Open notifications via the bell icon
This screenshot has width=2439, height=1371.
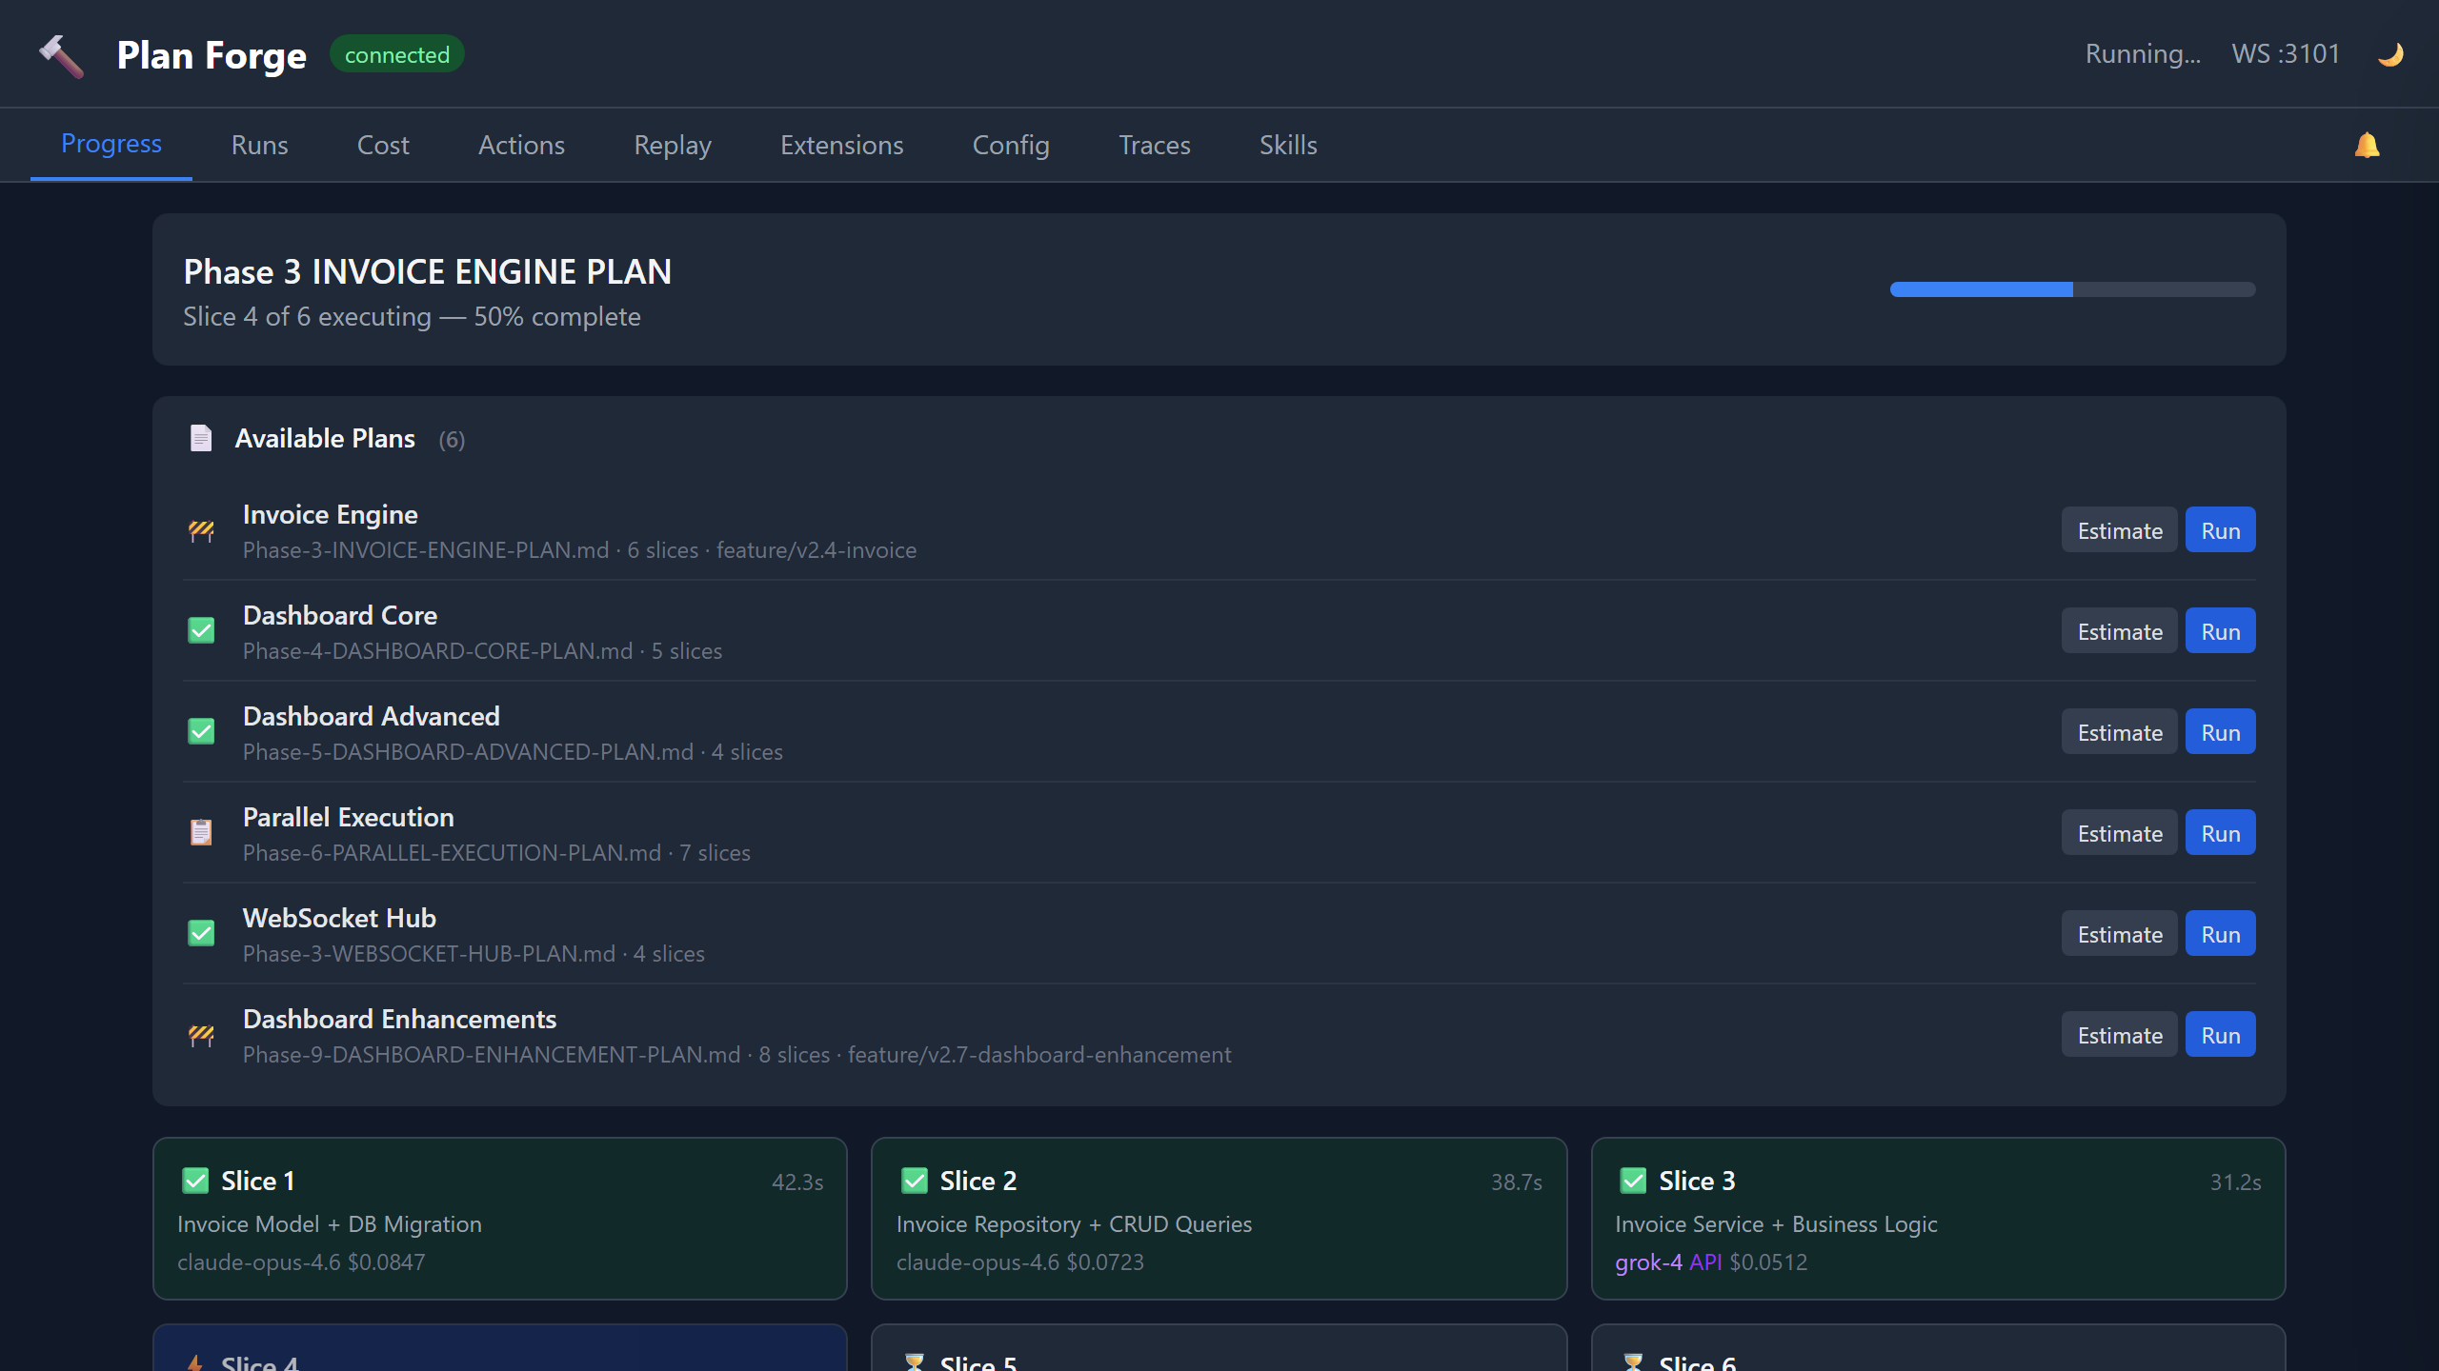coord(2369,145)
